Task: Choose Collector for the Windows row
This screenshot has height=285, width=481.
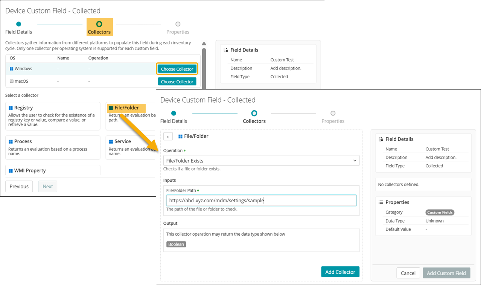Action: click(177, 69)
